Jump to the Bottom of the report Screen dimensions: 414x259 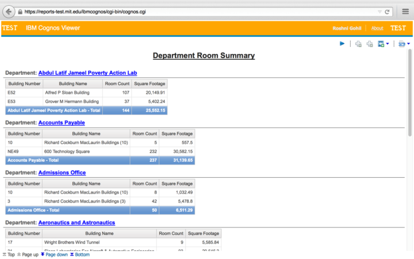tap(79, 254)
